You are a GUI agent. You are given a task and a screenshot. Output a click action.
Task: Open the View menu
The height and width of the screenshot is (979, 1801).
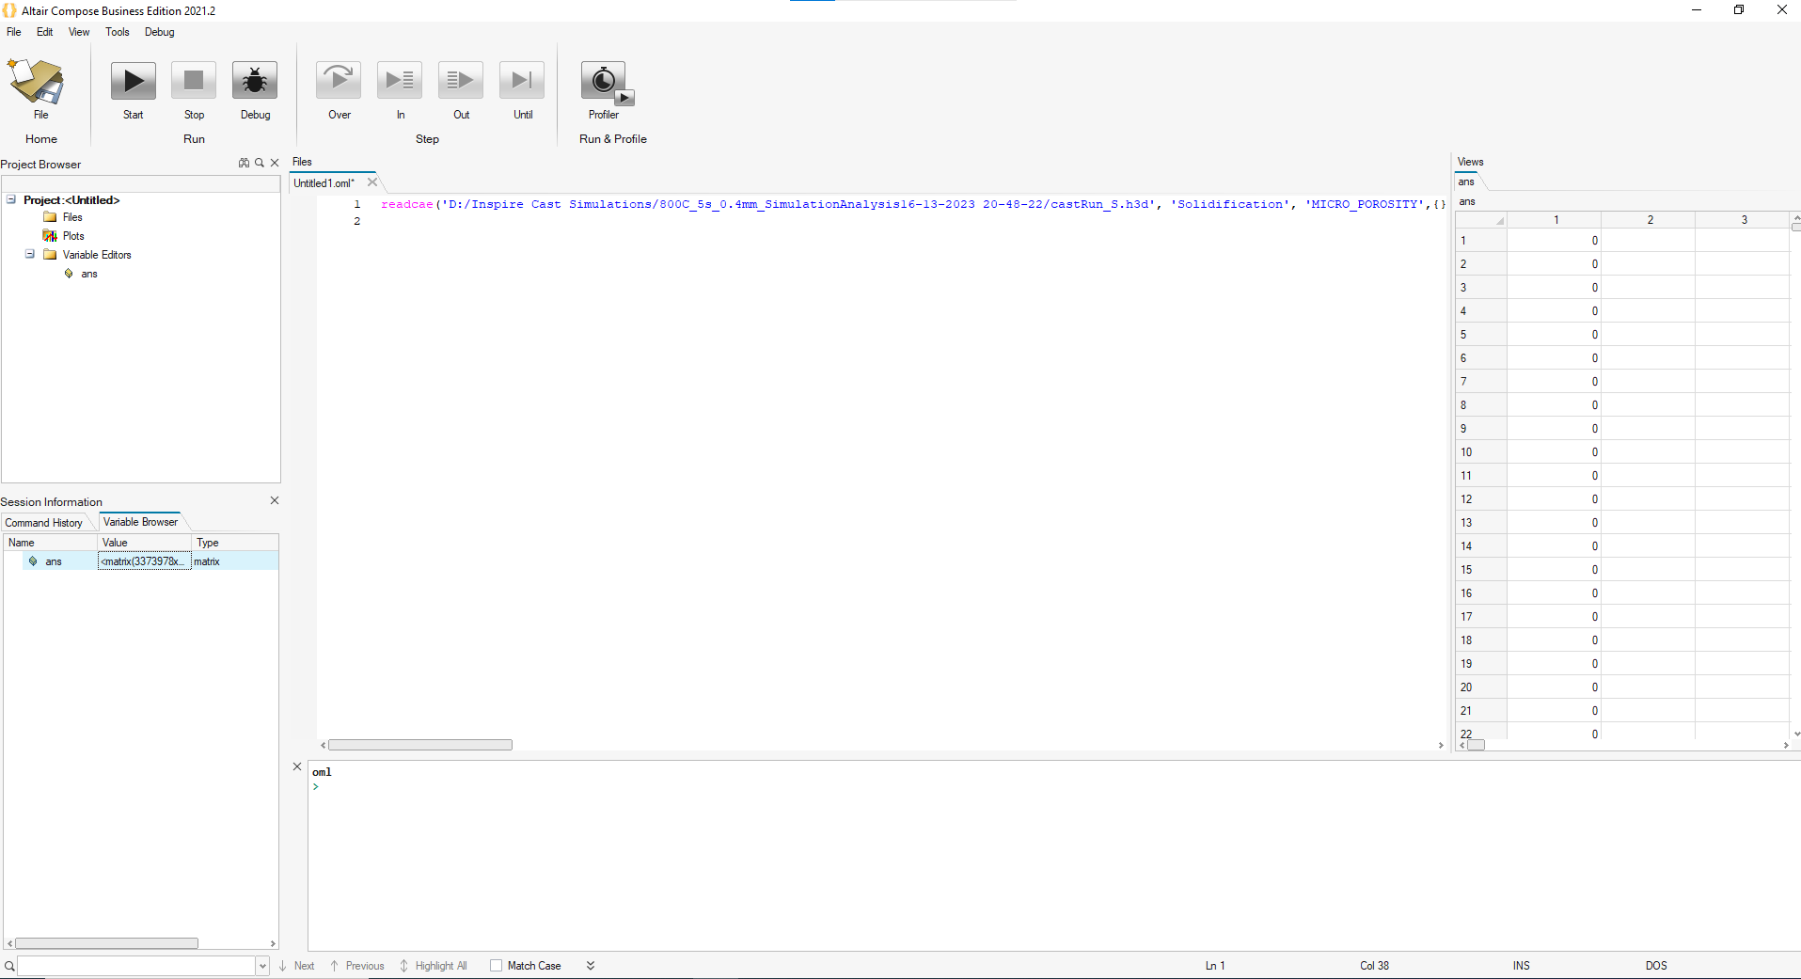point(79,32)
